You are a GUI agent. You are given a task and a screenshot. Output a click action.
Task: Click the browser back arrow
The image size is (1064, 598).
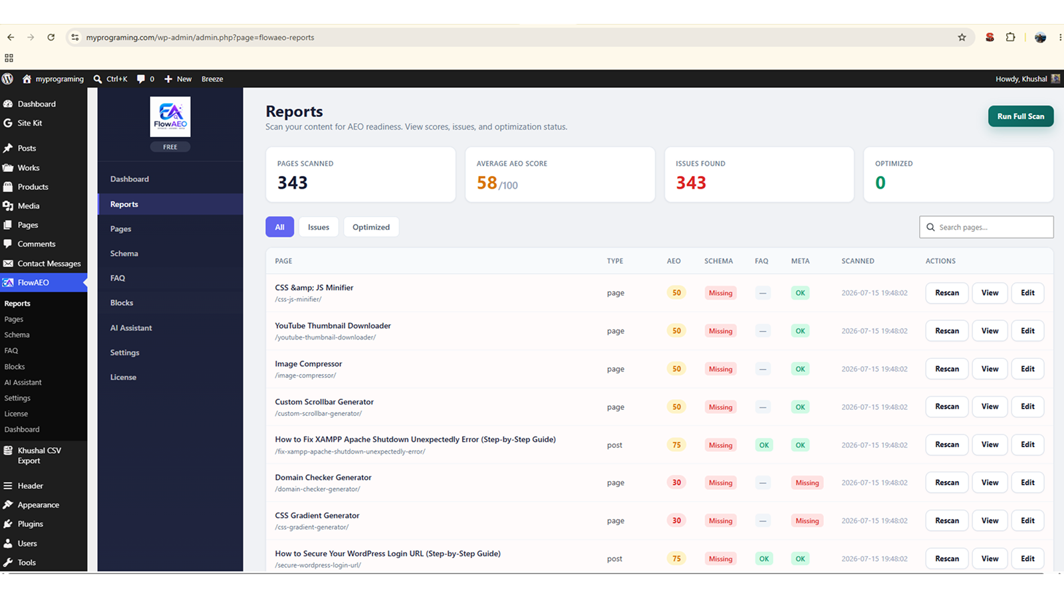(x=11, y=37)
